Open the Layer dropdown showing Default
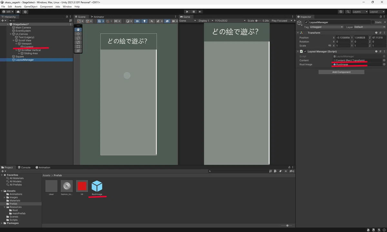The height and width of the screenshot is (232, 387). pos(369,27)
